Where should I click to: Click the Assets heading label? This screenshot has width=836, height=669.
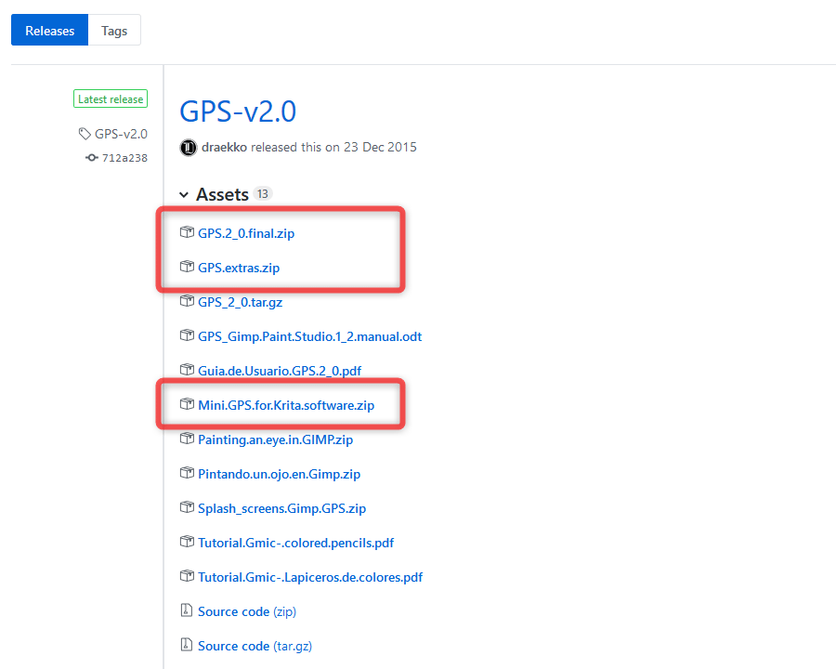pos(222,195)
